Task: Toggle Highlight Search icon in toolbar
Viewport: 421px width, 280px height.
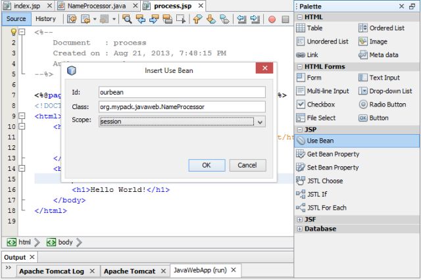Action: point(168,19)
